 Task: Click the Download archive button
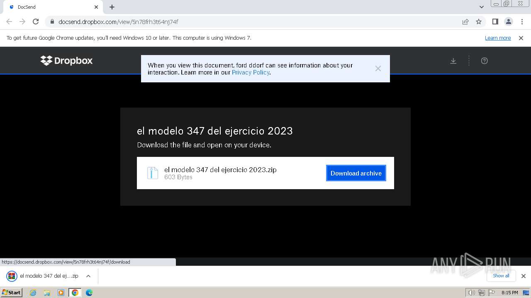click(356, 173)
